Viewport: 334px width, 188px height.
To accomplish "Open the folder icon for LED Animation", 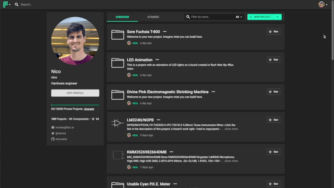I will coord(118,63).
